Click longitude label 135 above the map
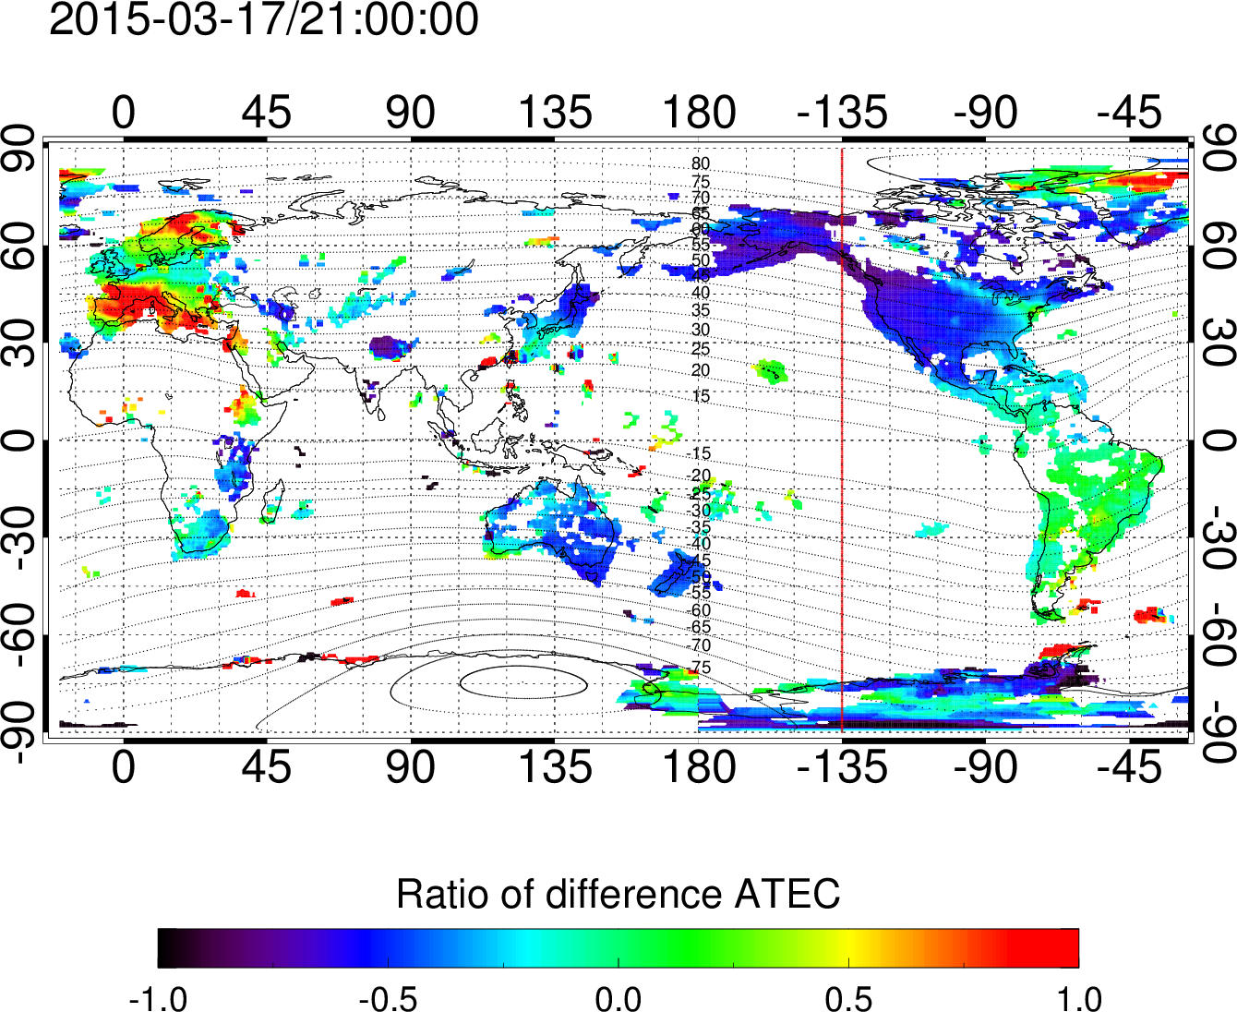Viewport: 1237px width, 1012px height. tap(555, 113)
